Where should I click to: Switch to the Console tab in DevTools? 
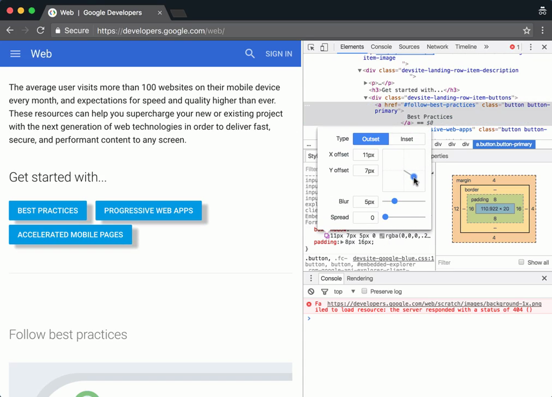(x=381, y=47)
